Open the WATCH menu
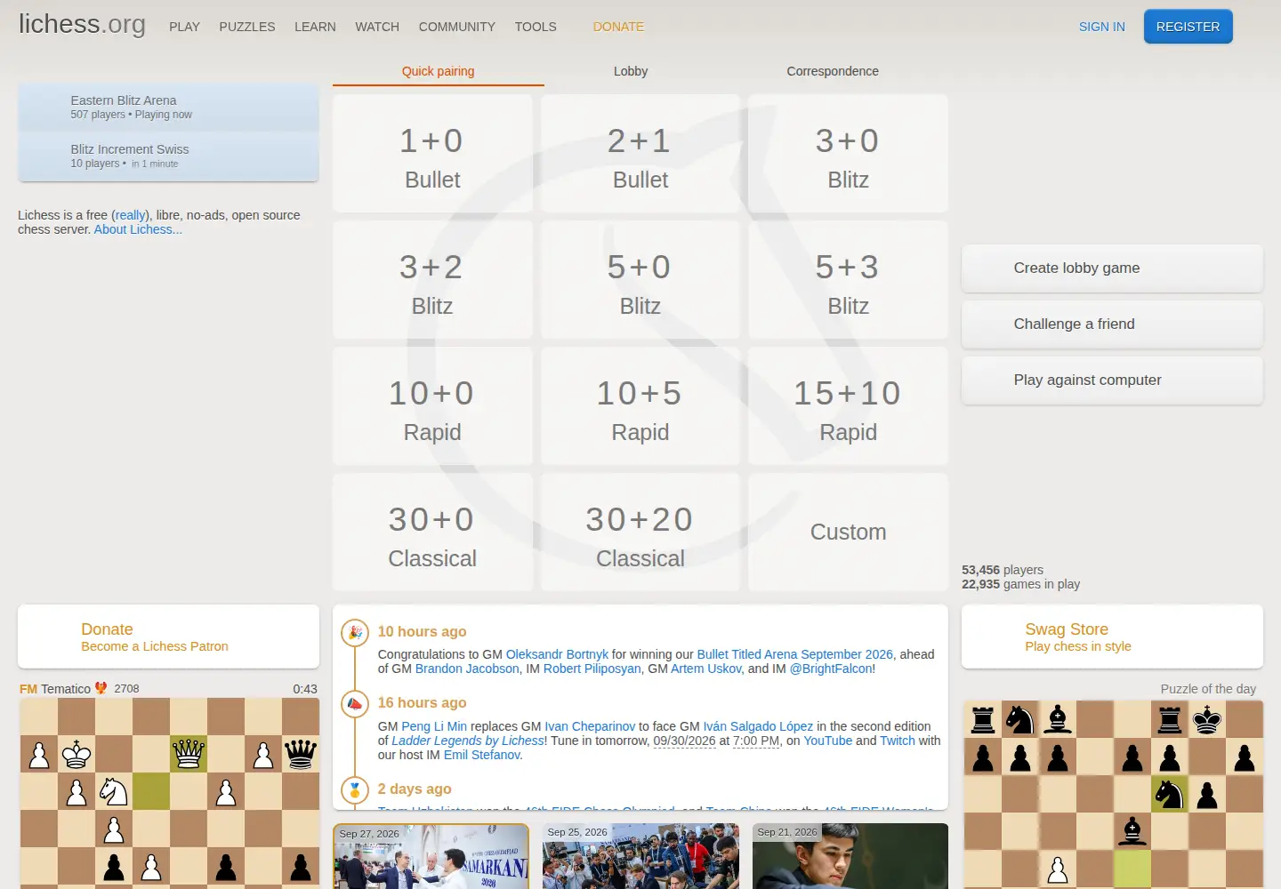The width and height of the screenshot is (1281, 889). click(377, 27)
